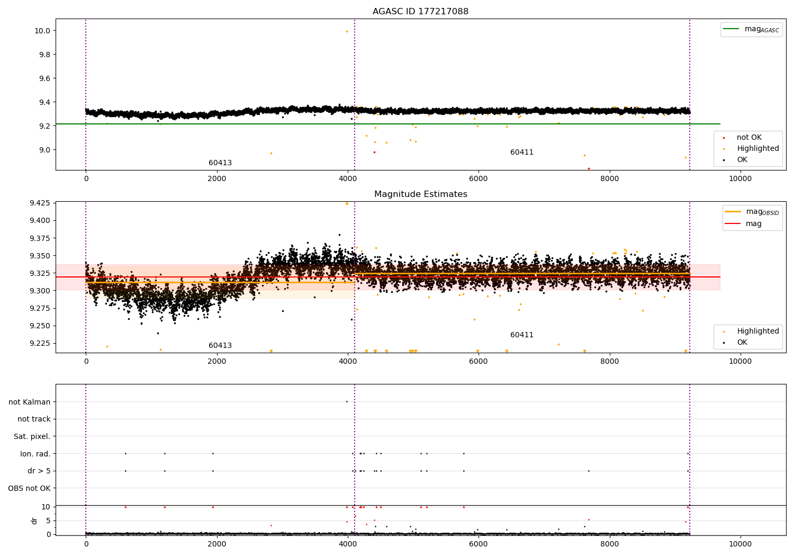Click the '60413' label in the top plot
Viewport: 794px width, 556px height.
click(220, 163)
